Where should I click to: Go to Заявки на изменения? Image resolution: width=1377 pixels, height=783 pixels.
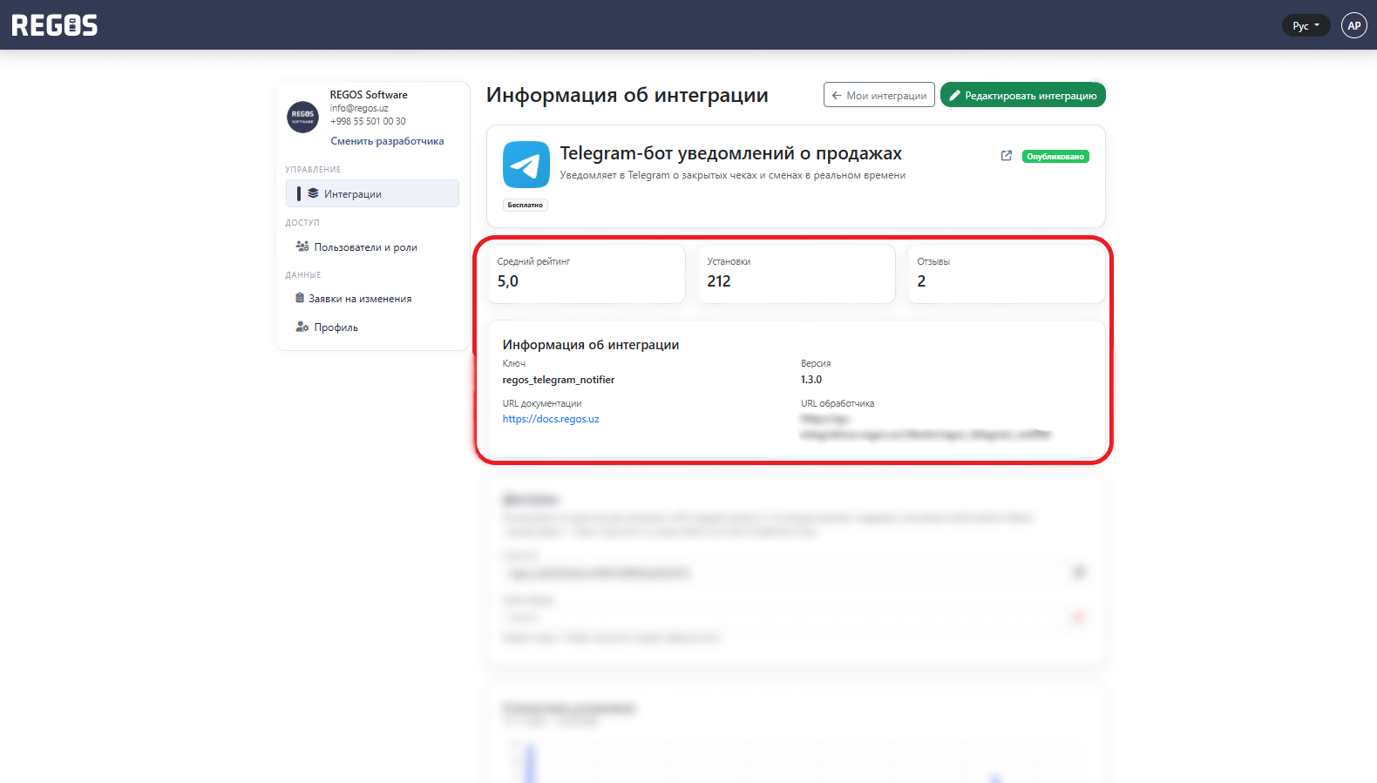359,299
